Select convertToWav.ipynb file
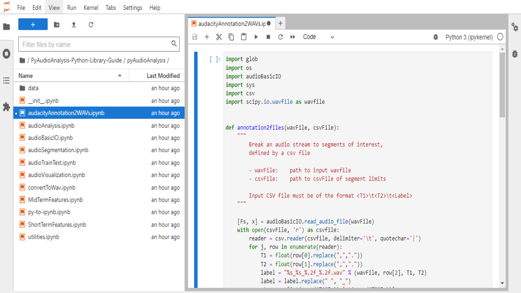Image resolution: width=521 pixels, height=293 pixels. 99,188
